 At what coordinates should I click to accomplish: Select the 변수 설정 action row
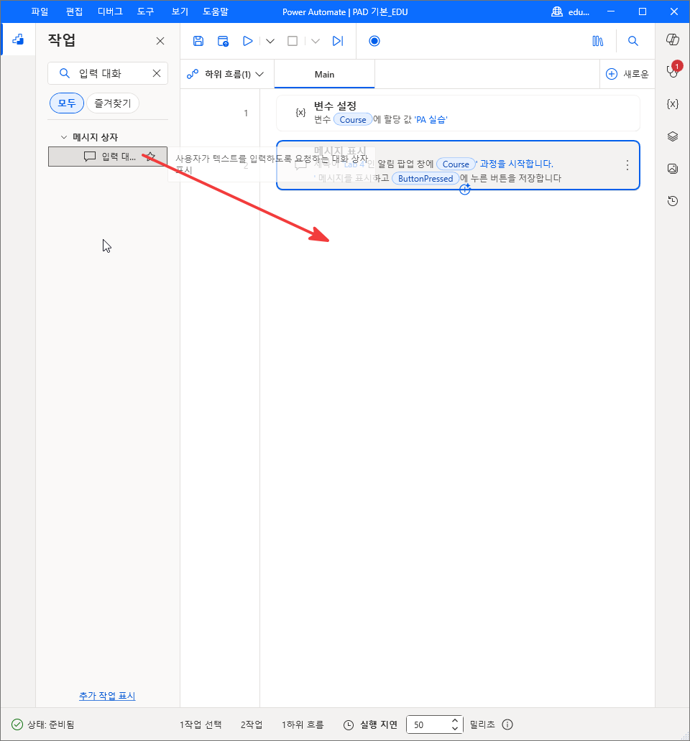point(458,113)
